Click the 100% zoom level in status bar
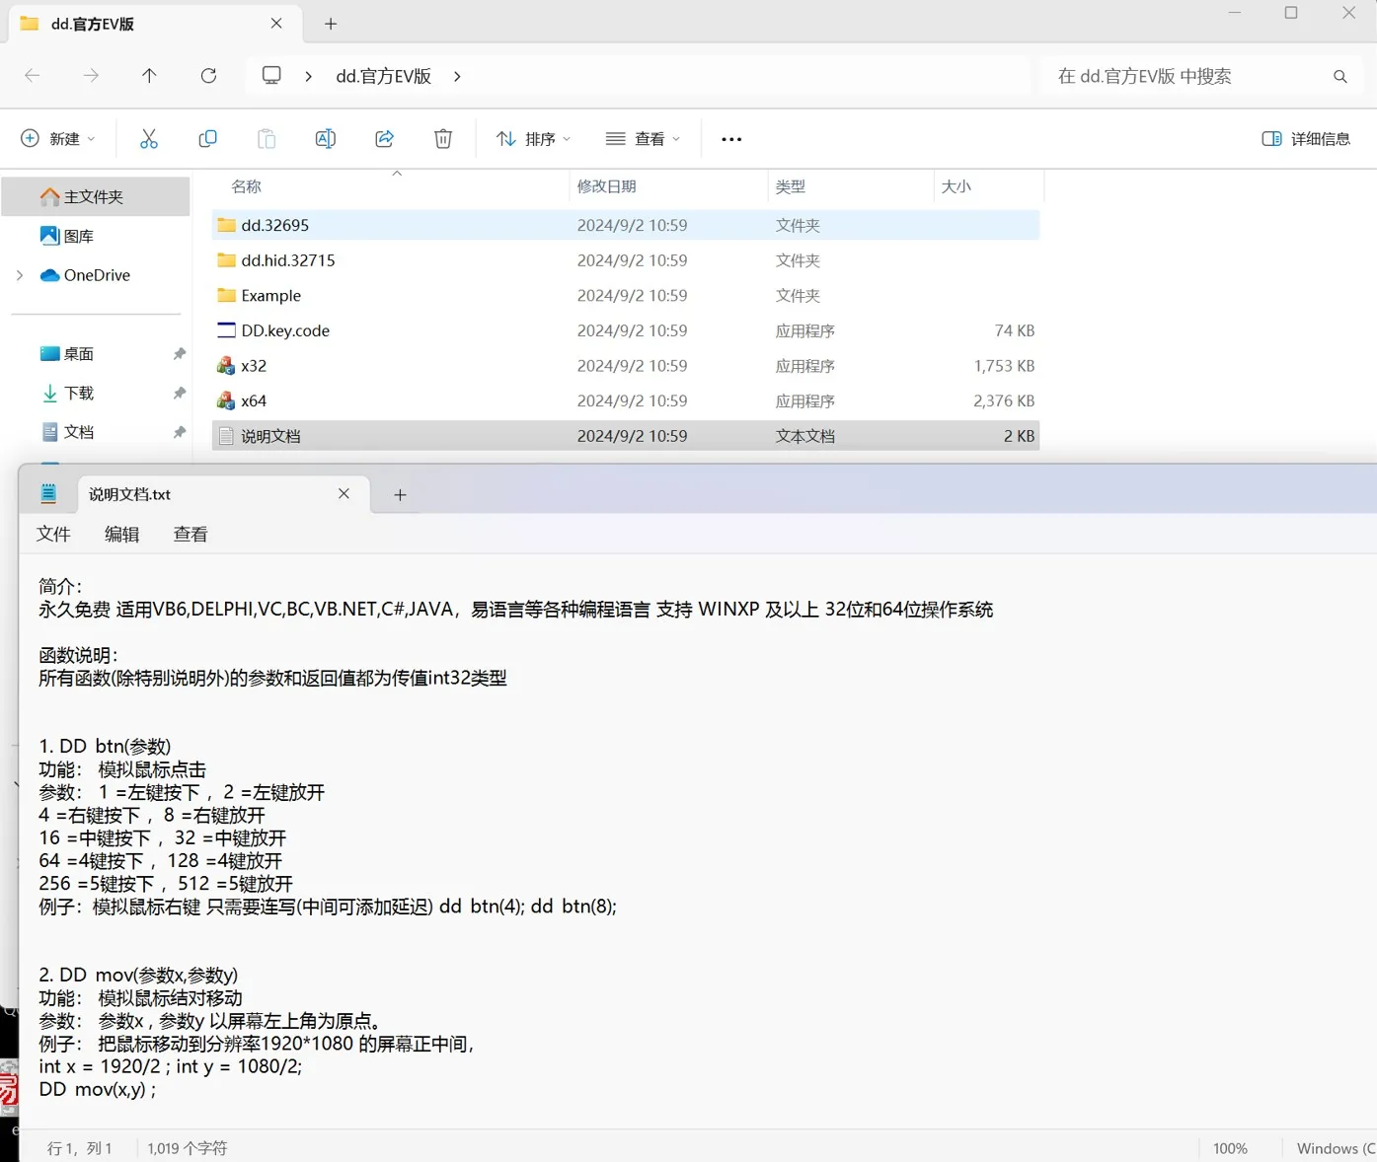The image size is (1377, 1162). 1230,1148
